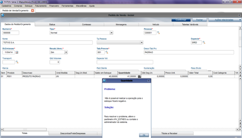
Task: Click the Descr.Tab.Prc field PADRAO
Action: click(x=189, y=52)
